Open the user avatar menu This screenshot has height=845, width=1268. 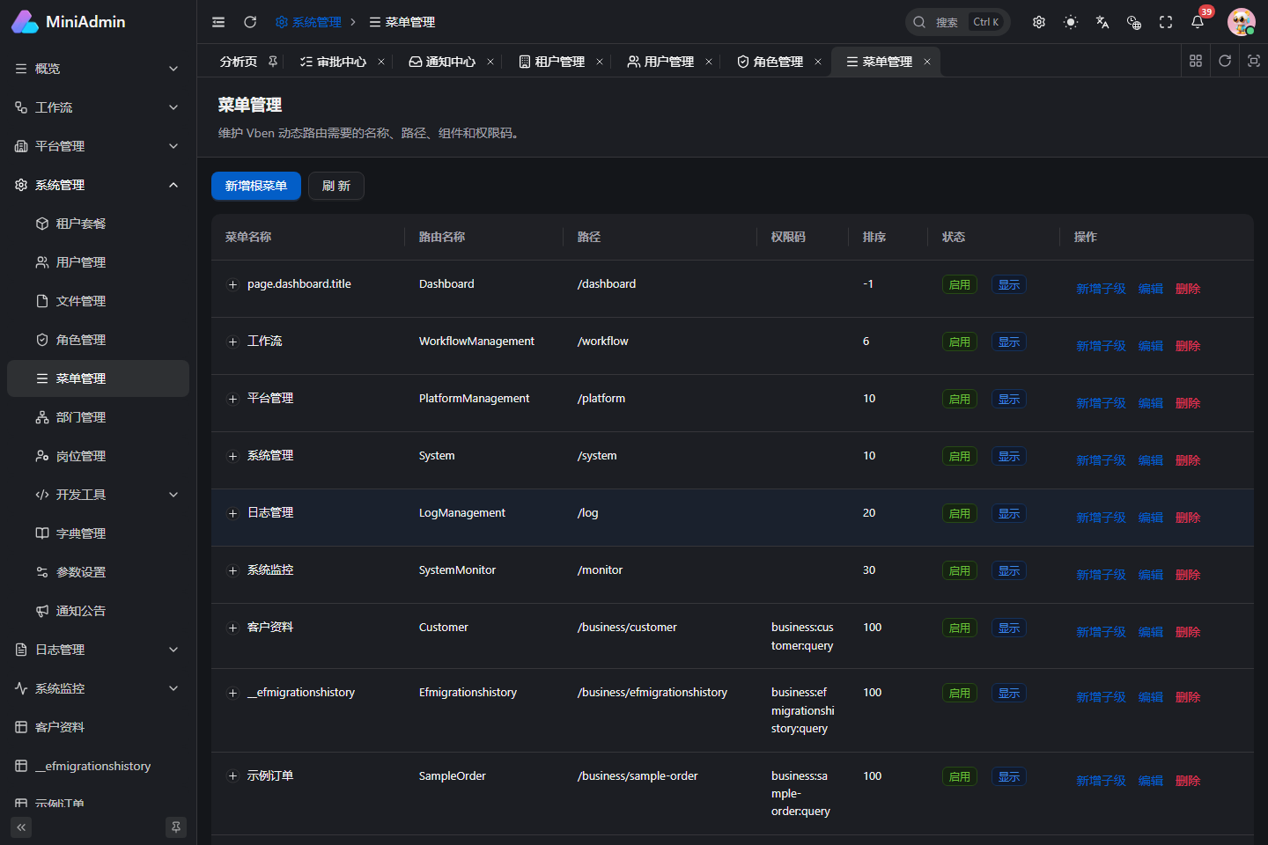[x=1242, y=22]
